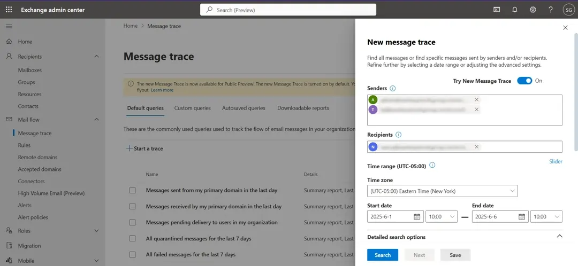Click Learn more link in banner
The height and width of the screenshot is (266, 578).
pyautogui.click(x=162, y=90)
